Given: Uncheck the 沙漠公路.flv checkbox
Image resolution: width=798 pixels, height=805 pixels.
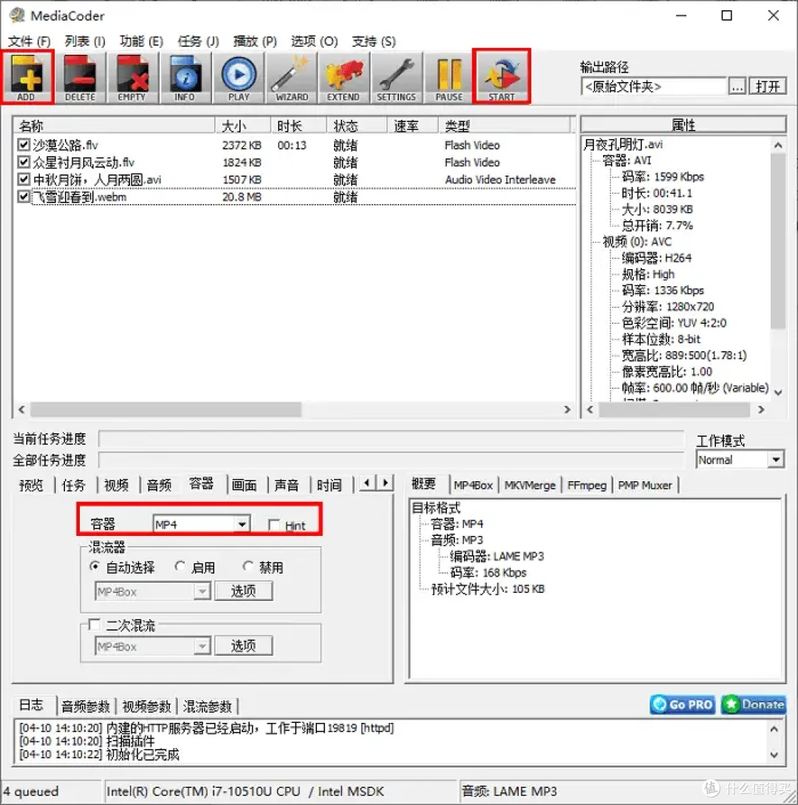Looking at the screenshot, I should pos(24,145).
